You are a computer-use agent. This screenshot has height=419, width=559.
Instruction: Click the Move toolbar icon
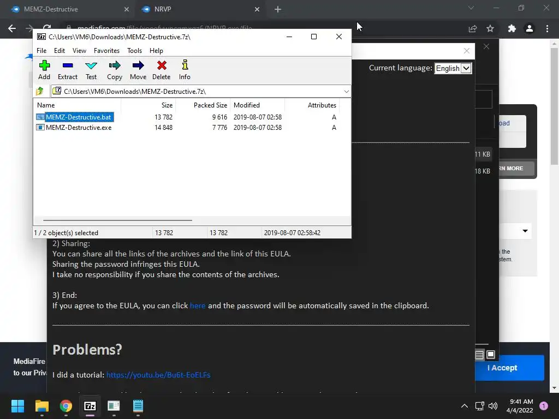138,70
